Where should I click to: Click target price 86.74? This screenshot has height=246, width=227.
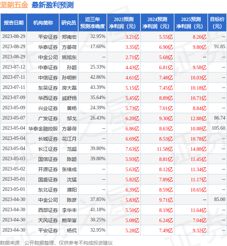pyautogui.click(x=220, y=118)
